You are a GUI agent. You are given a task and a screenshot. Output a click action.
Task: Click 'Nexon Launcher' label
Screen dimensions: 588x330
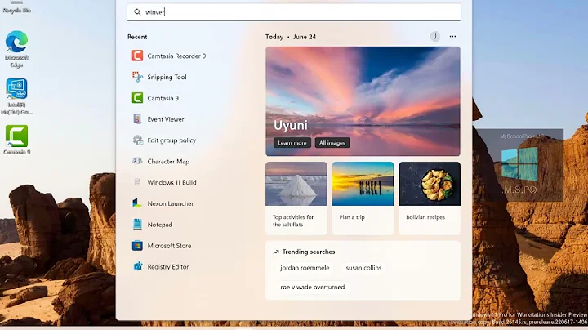pos(171,203)
